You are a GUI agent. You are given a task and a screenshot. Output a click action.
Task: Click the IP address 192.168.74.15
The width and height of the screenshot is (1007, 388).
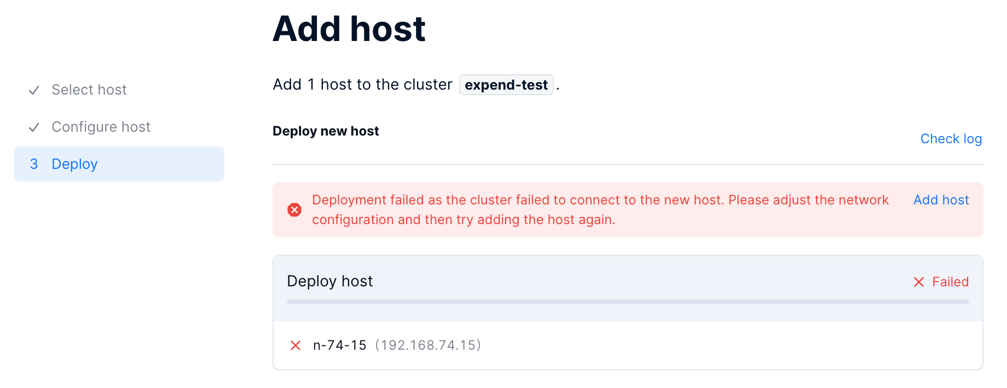tap(428, 345)
